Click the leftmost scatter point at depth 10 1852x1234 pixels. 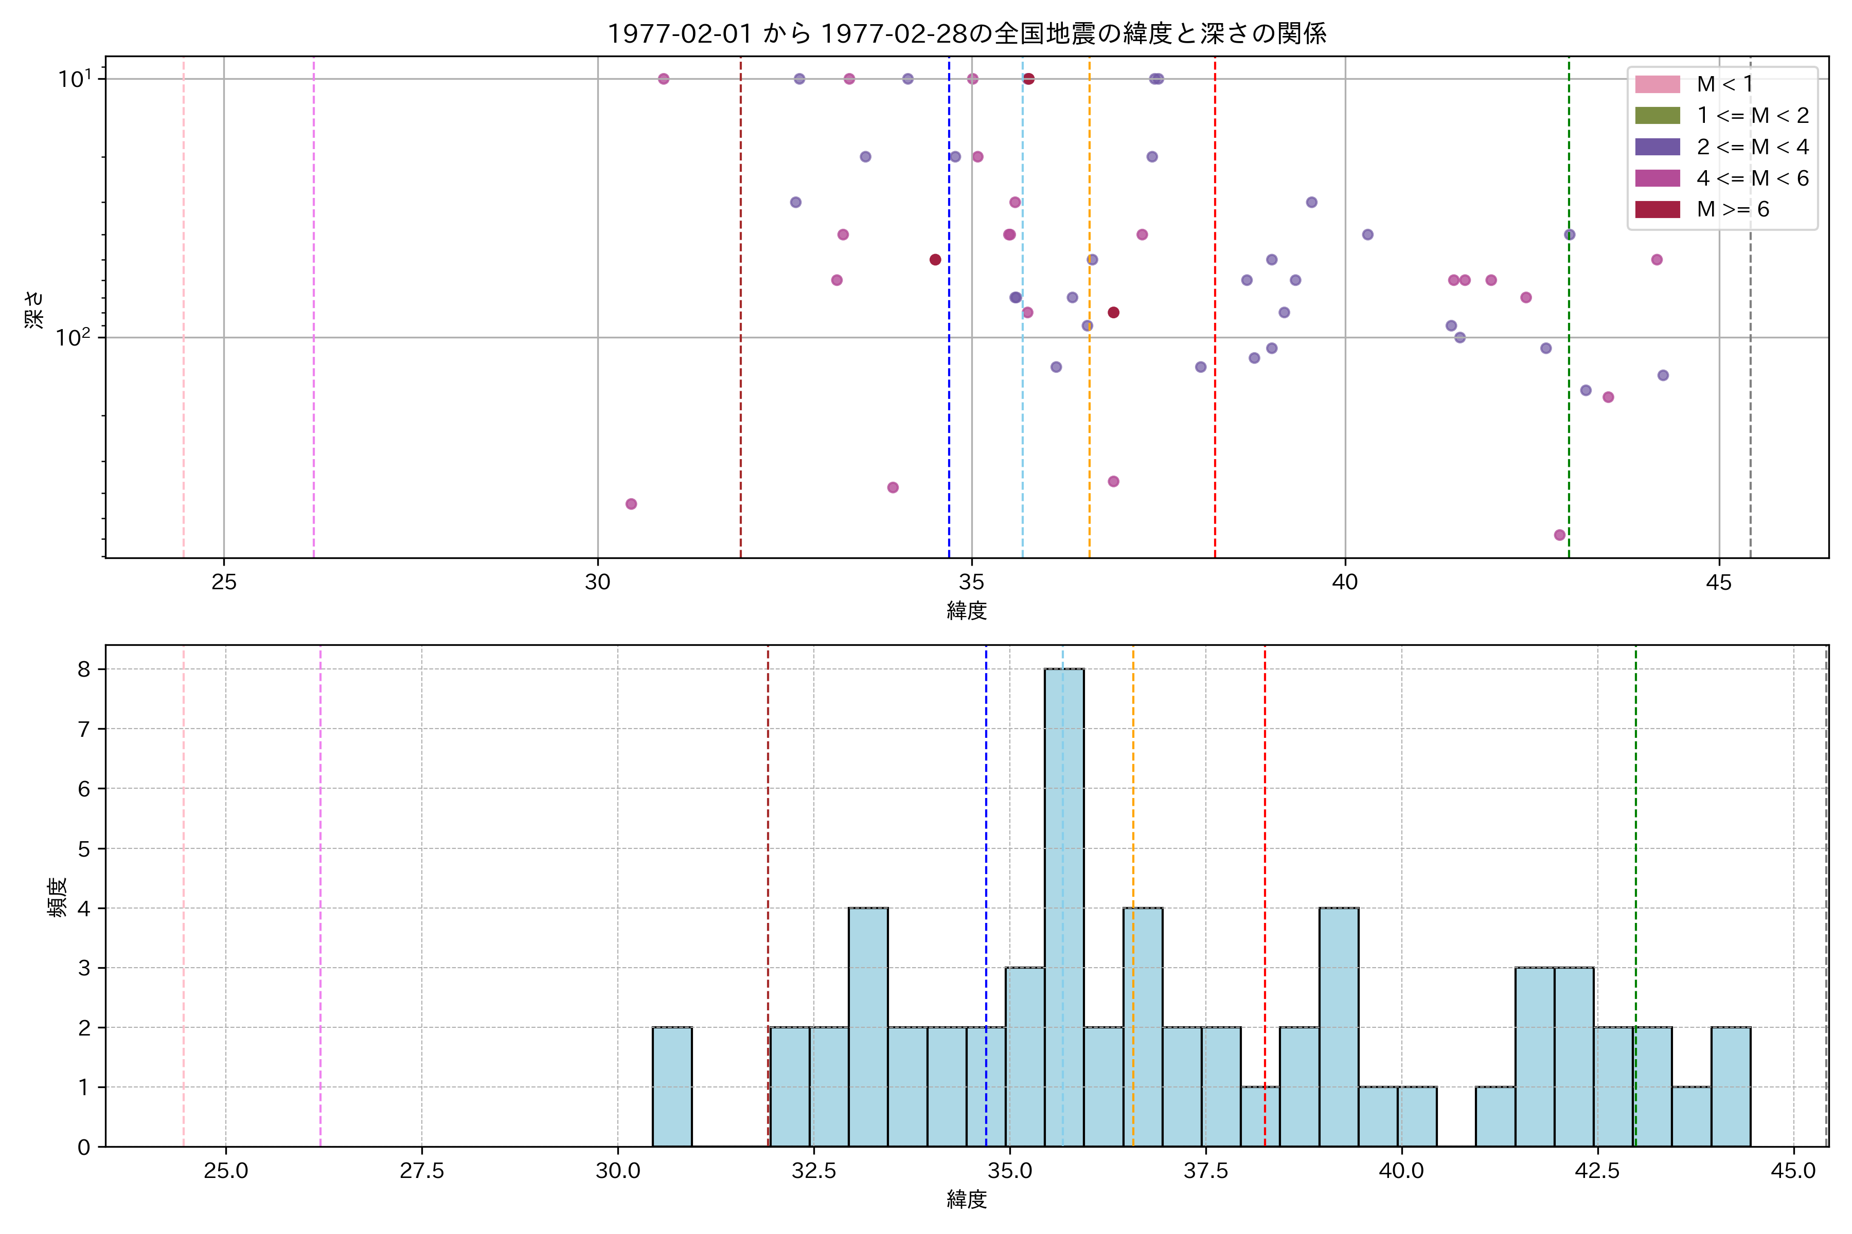(x=664, y=79)
